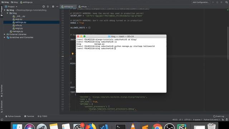
Task: Open Google Chrome from the Dock
Action: 157,126
